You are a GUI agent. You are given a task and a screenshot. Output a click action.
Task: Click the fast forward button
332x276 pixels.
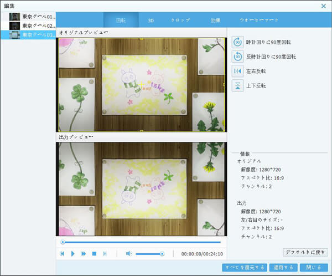coord(84,253)
